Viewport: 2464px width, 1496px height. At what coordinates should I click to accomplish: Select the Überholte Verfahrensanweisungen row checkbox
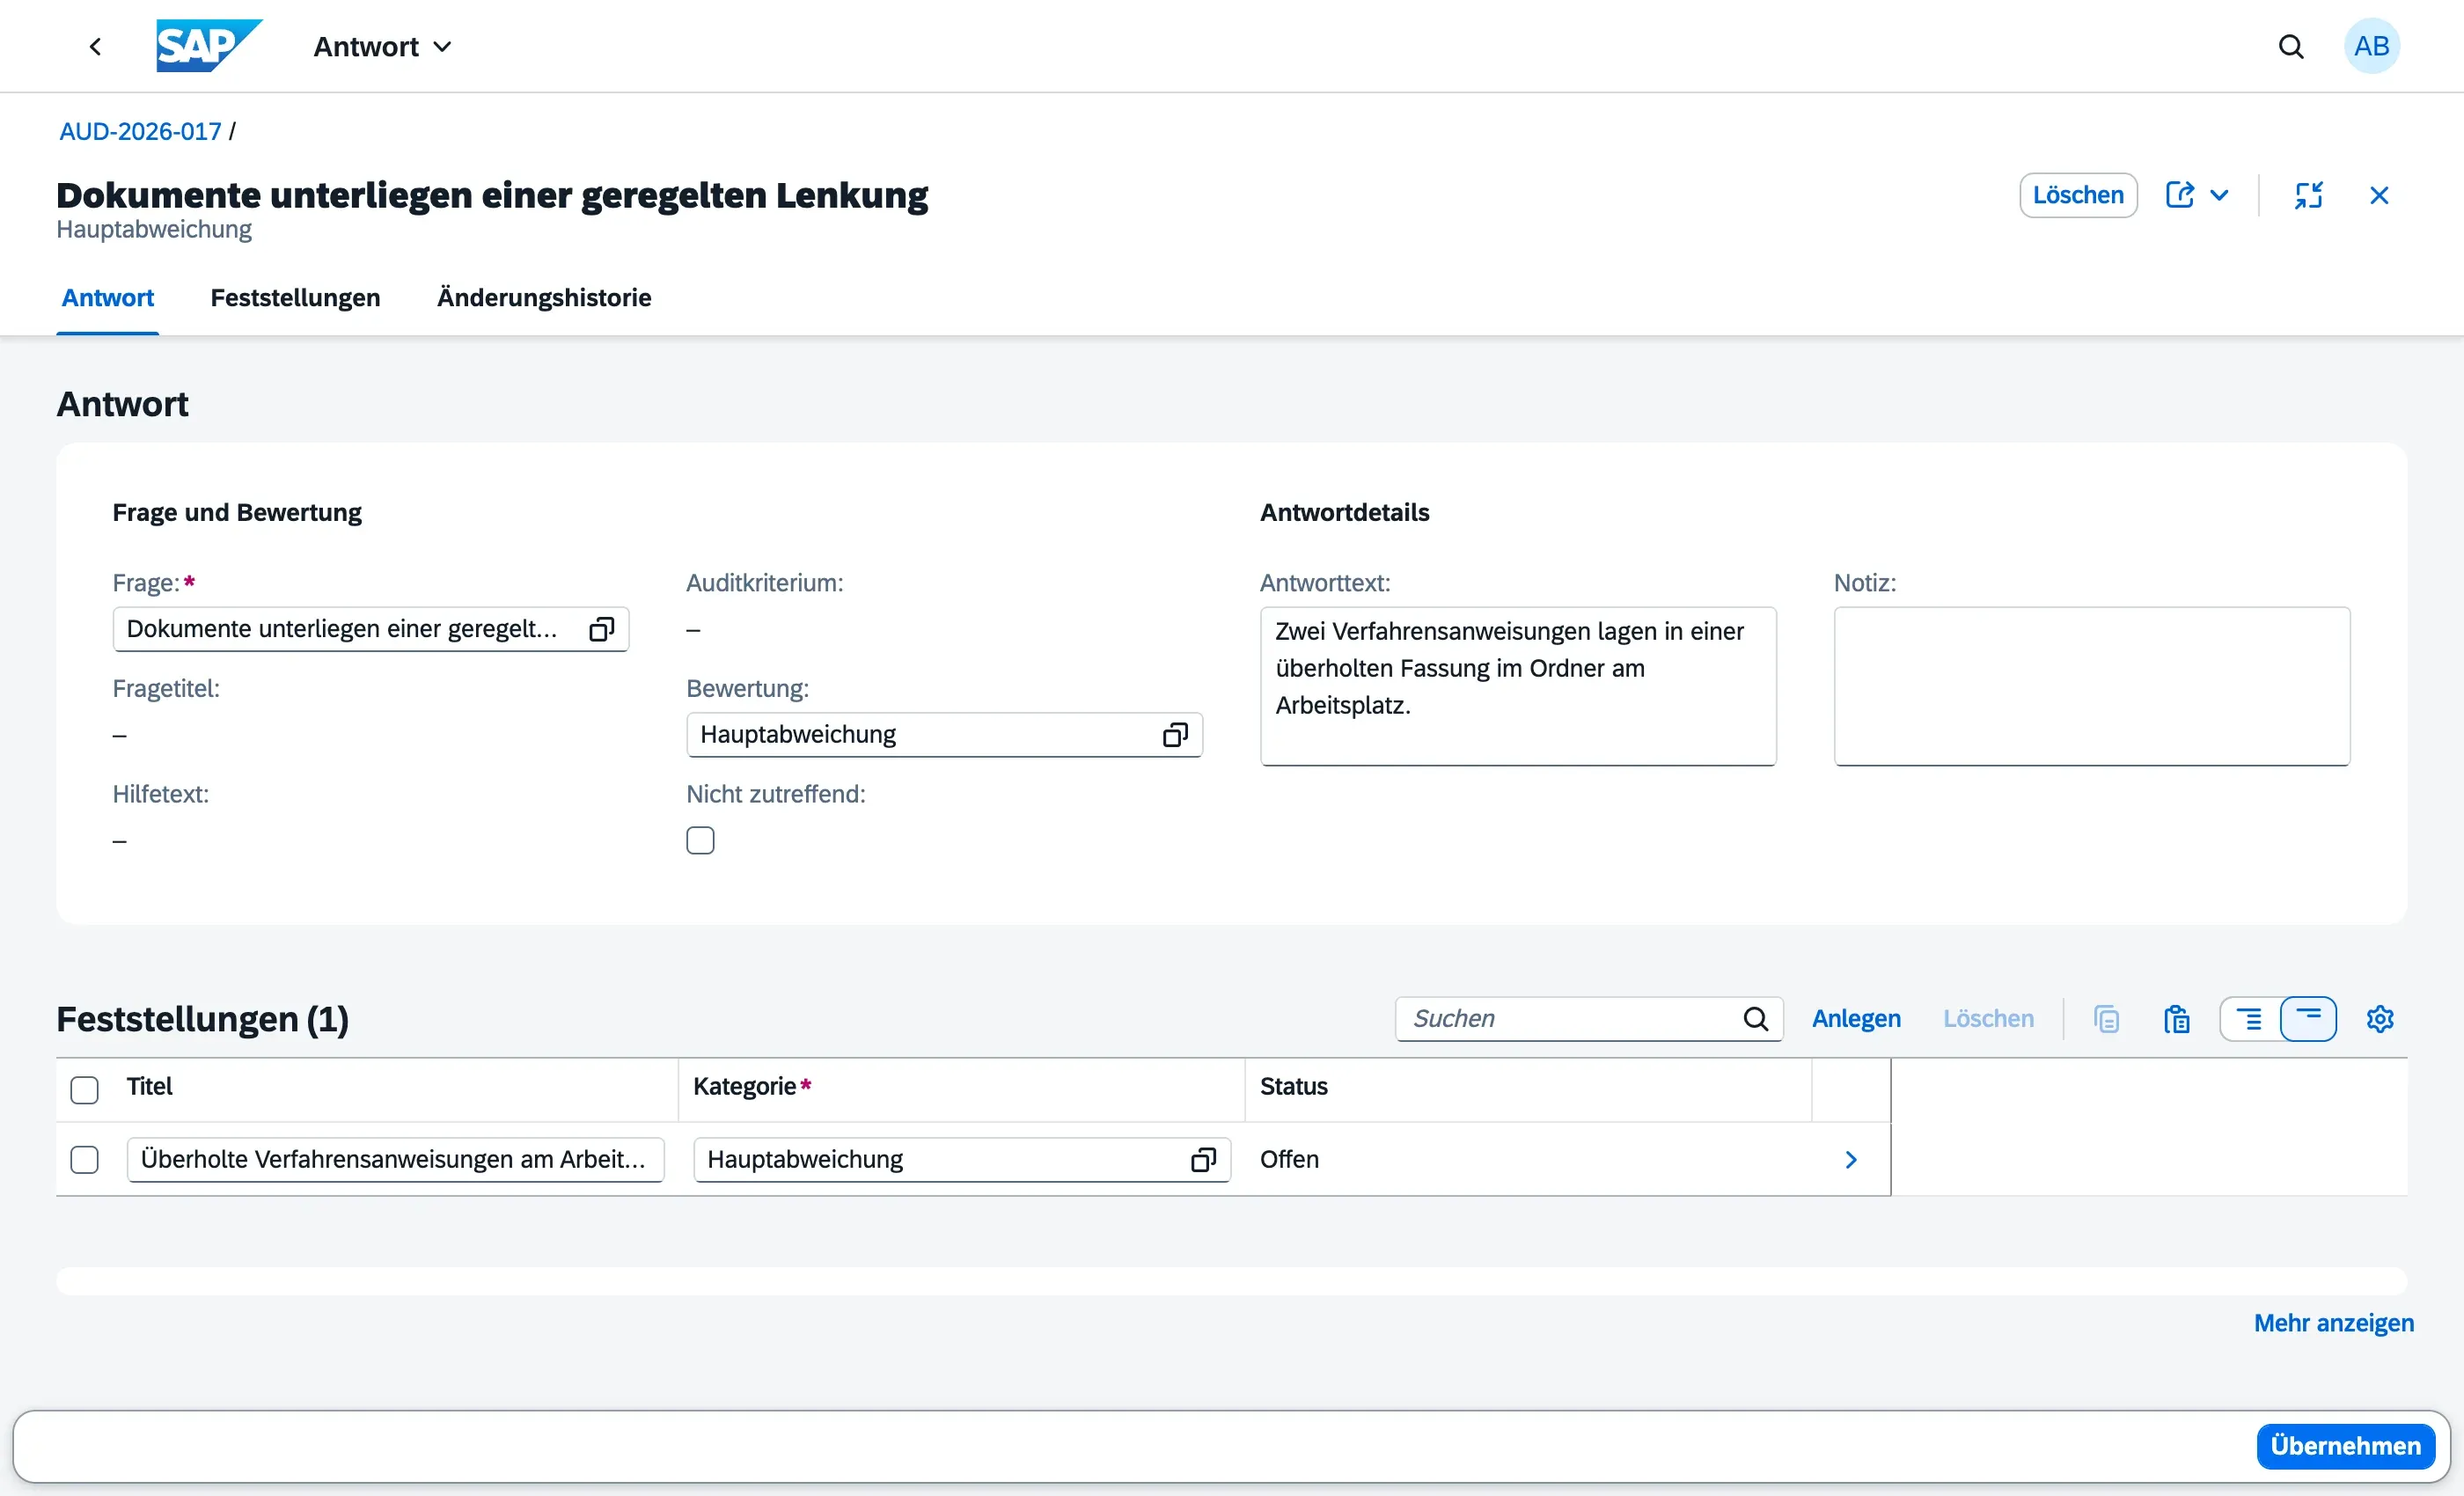click(85, 1160)
